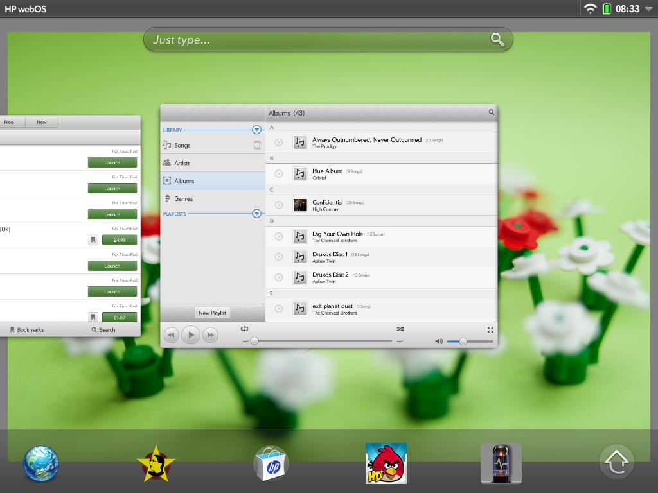Select the 'exit planet dust' title
The height and width of the screenshot is (493, 658).
tap(332, 306)
